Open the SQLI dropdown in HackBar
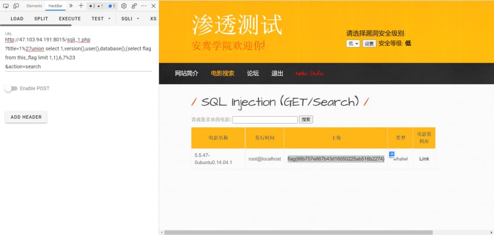The height and width of the screenshot is (235, 494). tap(130, 18)
